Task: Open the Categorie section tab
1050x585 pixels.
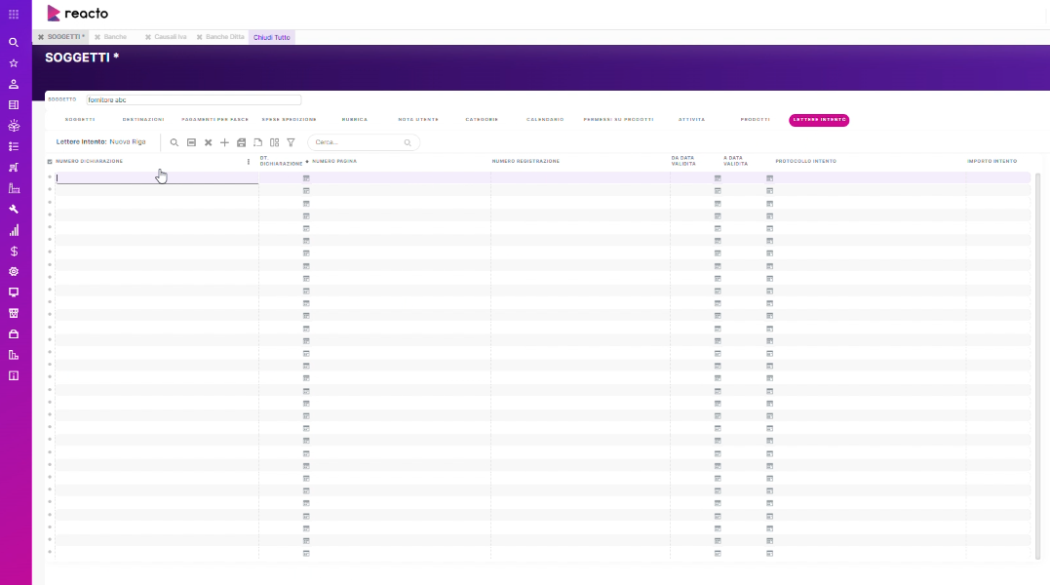Action: (482, 119)
